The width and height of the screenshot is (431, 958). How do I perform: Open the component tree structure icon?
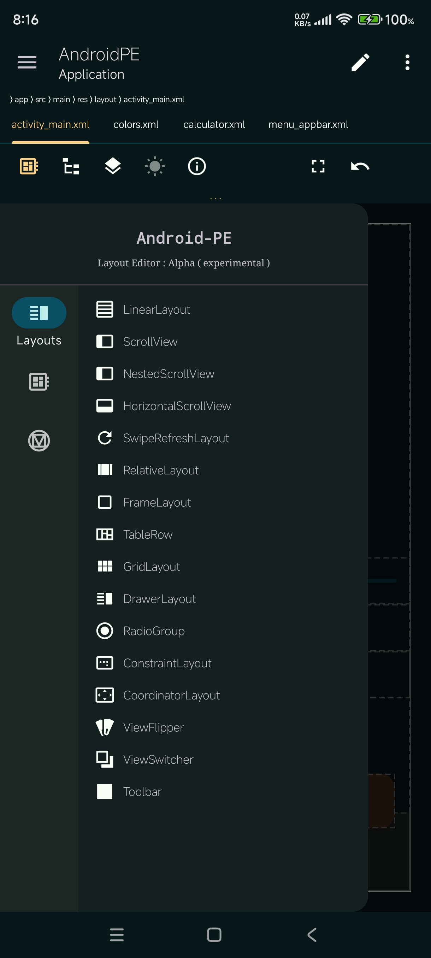(71, 166)
